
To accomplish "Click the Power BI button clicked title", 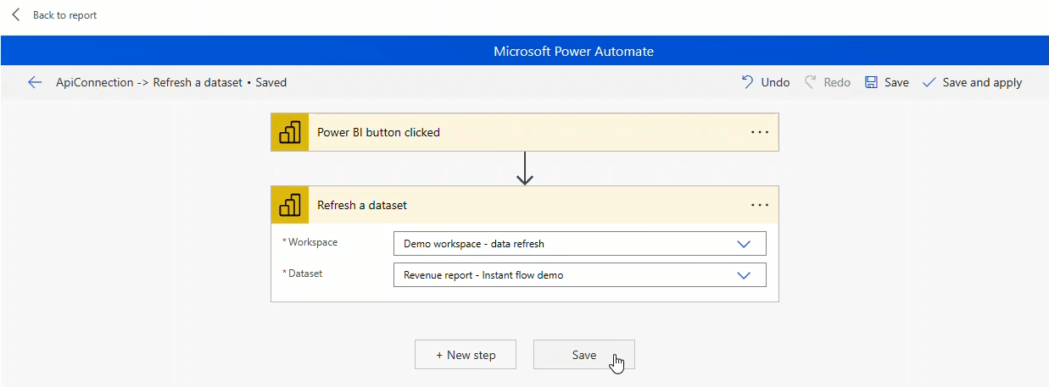I will tap(378, 132).
